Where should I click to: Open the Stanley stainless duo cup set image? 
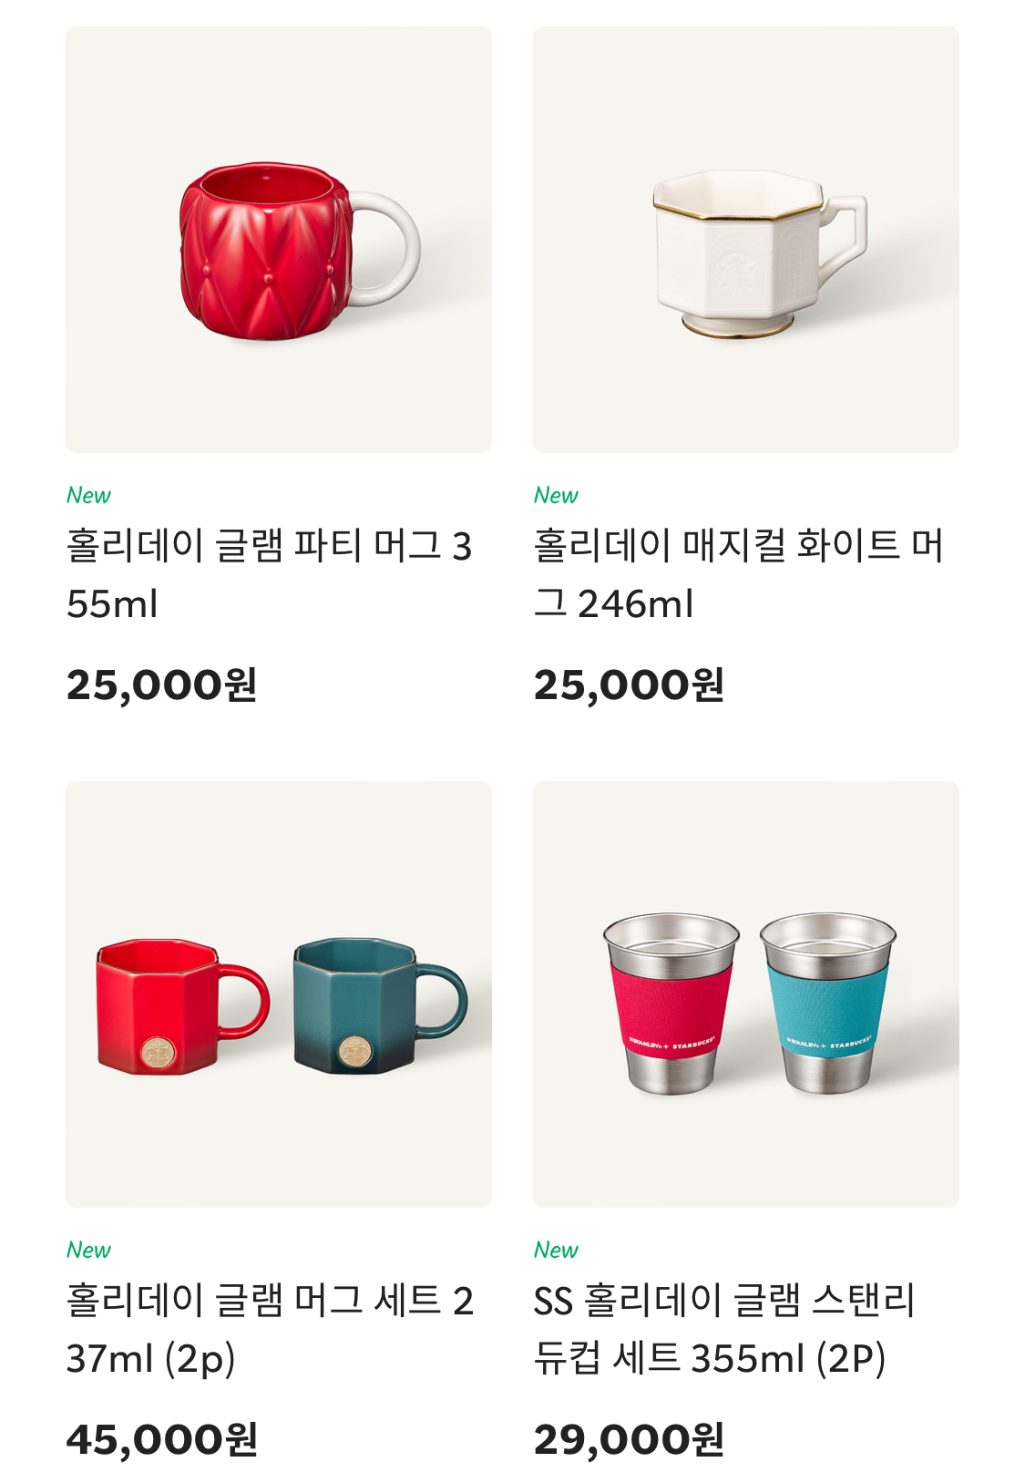(x=745, y=994)
